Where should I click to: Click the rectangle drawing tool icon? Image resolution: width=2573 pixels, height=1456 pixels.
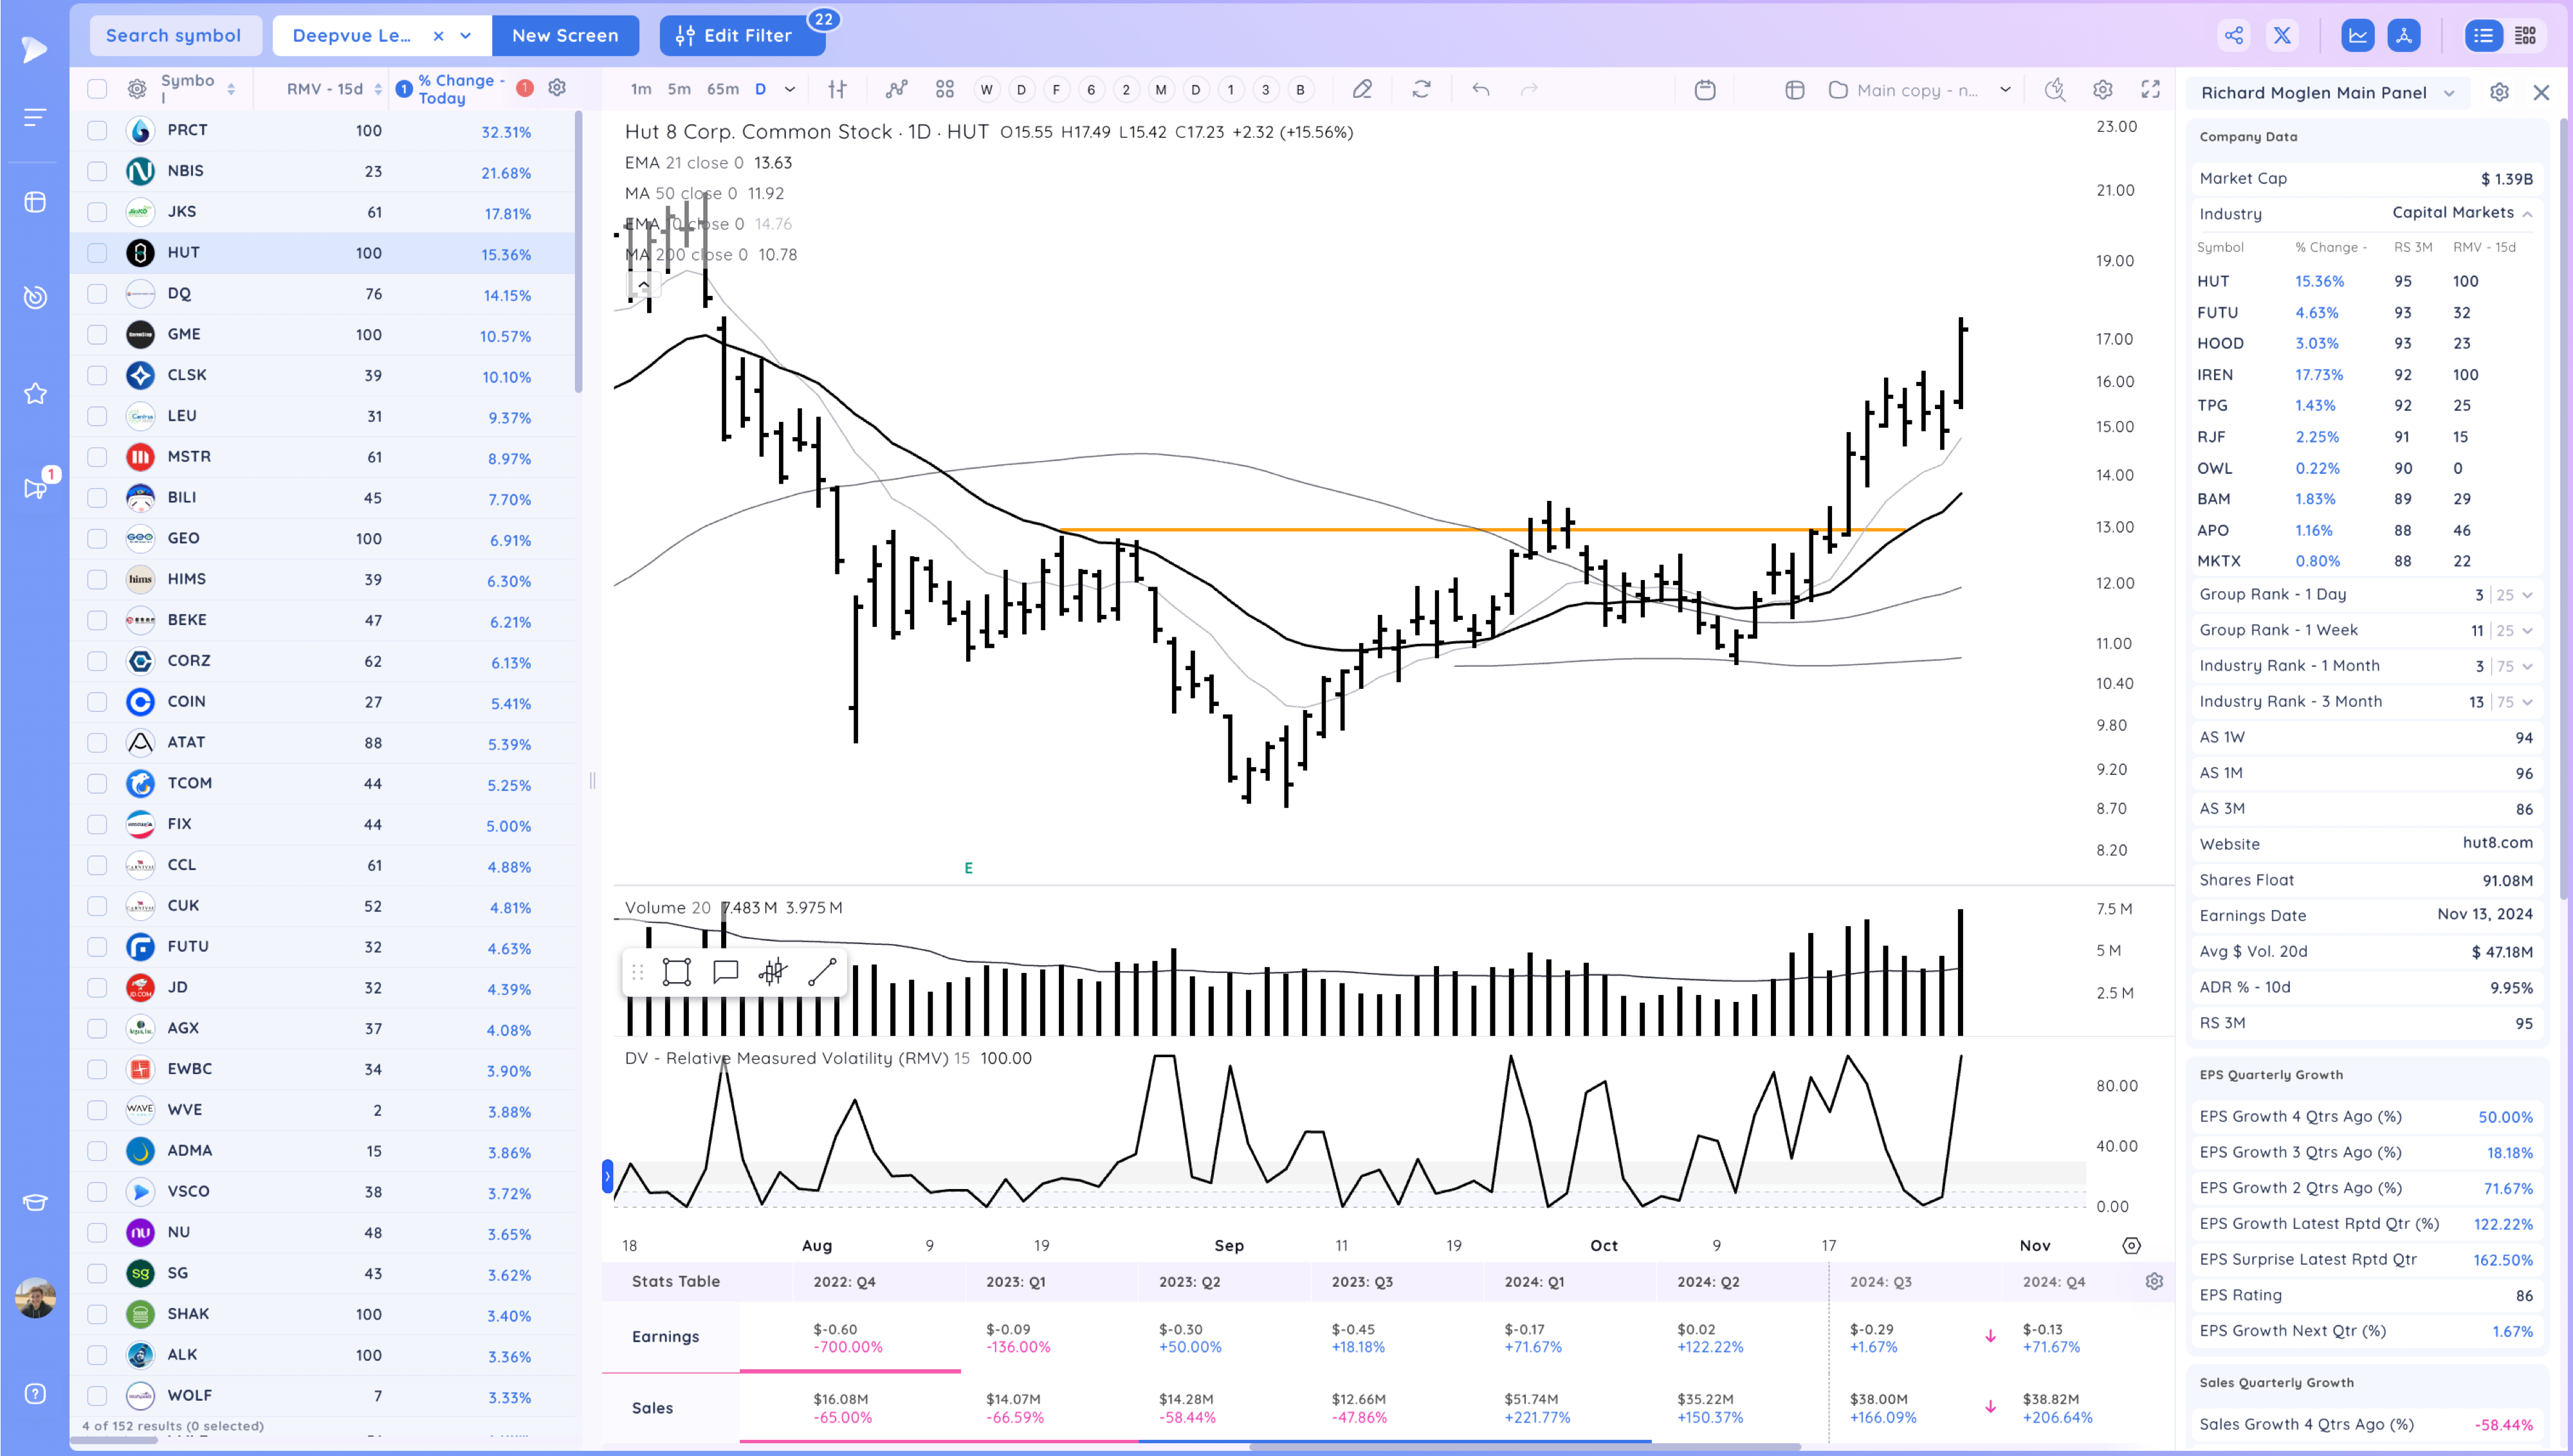click(x=677, y=972)
